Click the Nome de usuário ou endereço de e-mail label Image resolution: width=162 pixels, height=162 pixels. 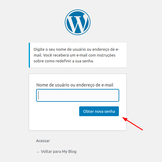click(75, 85)
